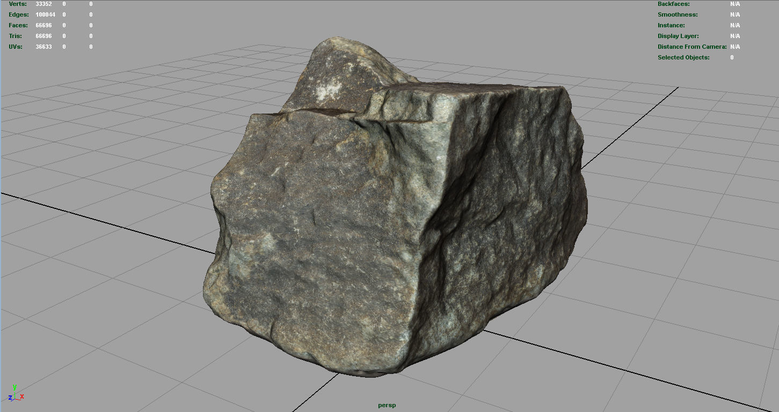Click the Instance: label
The image size is (779, 412).
671,25
